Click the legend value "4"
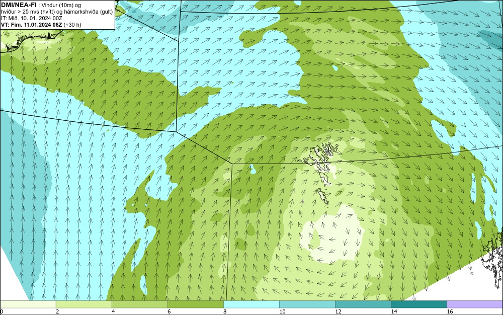 (113, 311)
